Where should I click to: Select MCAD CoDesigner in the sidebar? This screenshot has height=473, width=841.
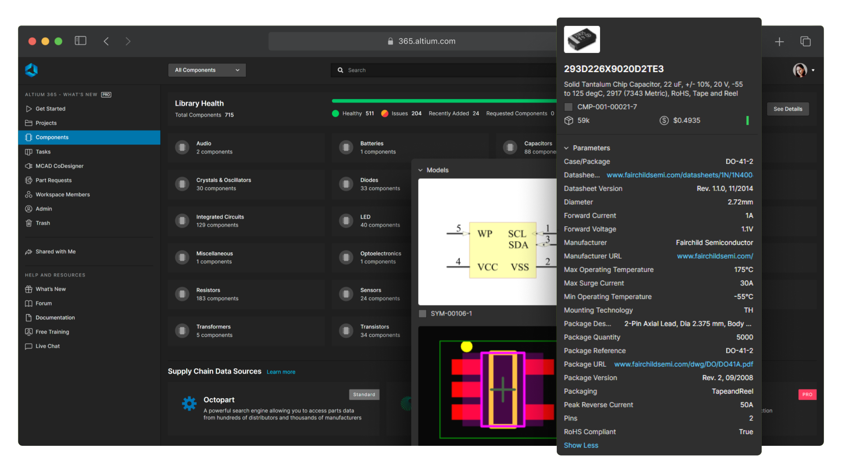59,166
